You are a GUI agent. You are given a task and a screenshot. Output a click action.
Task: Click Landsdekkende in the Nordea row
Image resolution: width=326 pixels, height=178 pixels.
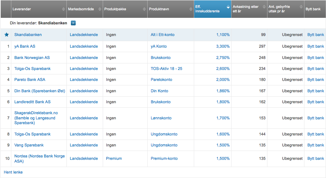pyautogui.click(x=84, y=158)
